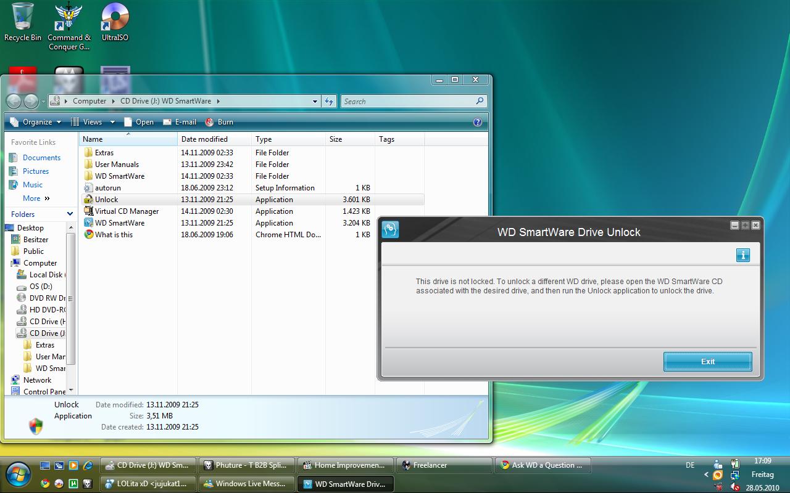The image size is (790, 493).
Task: Click the network icon in the system tray
Action: (x=734, y=475)
